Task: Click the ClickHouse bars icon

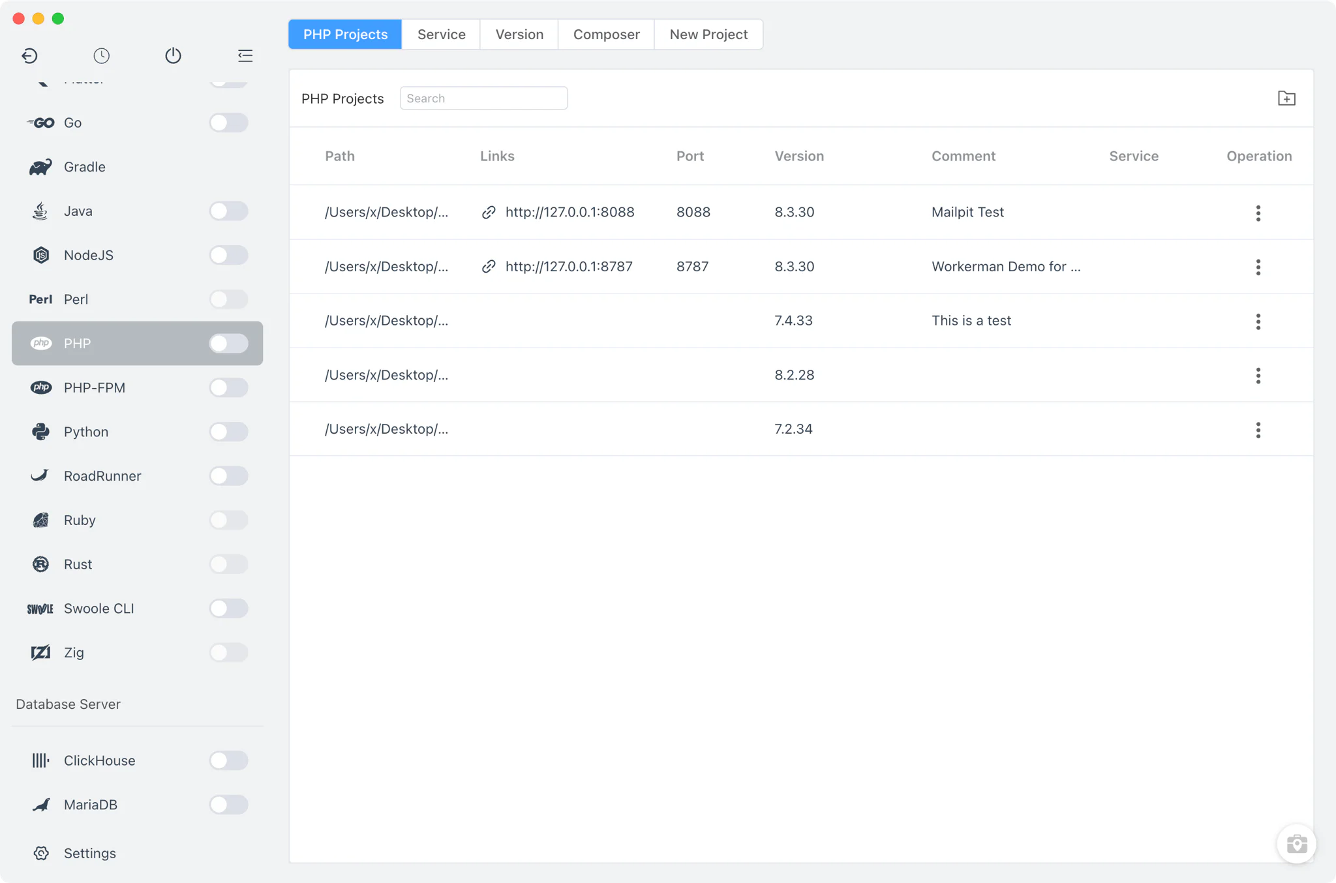Action: [40, 760]
